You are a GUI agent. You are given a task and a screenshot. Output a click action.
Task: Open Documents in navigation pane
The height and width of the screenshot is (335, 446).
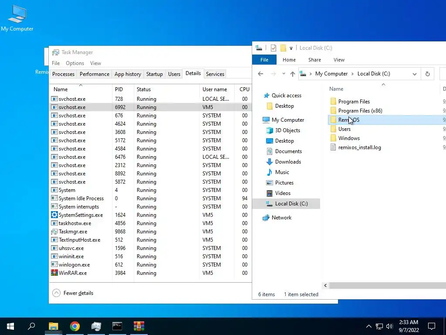pos(288,151)
